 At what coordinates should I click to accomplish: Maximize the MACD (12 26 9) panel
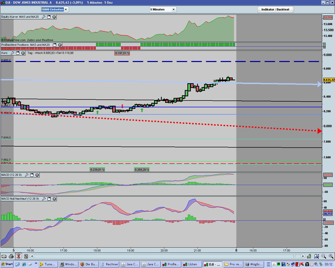(x=32, y=175)
